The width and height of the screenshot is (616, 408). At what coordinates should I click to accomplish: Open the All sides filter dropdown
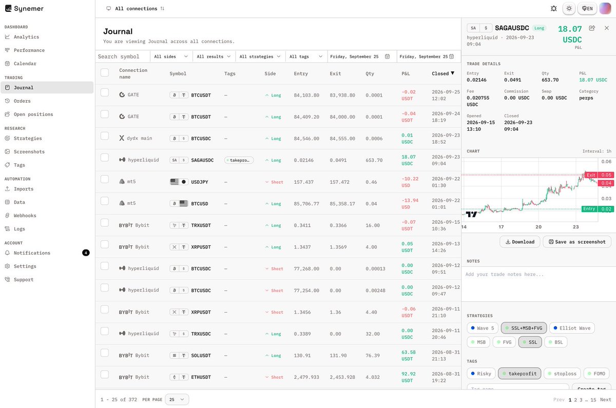click(171, 56)
